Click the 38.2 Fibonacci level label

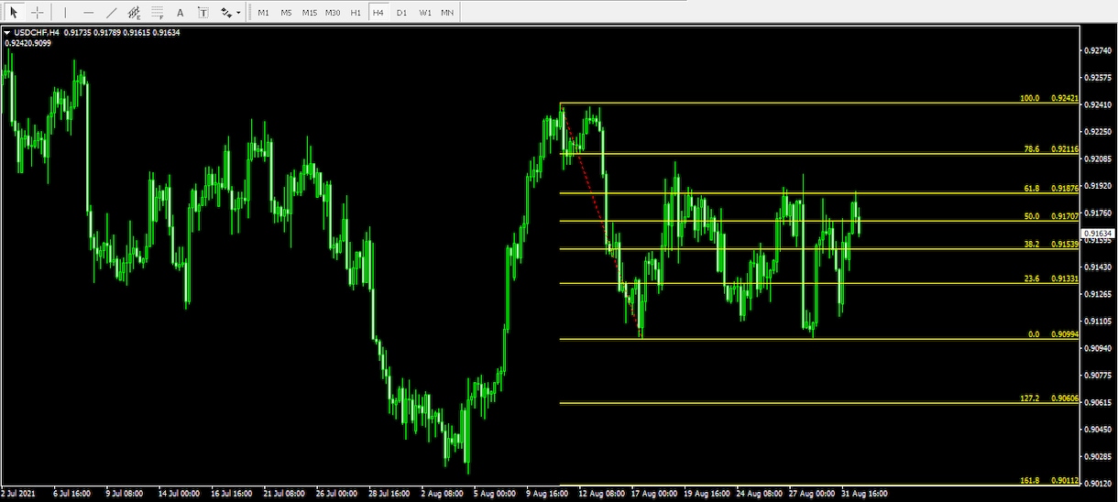(x=1032, y=245)
